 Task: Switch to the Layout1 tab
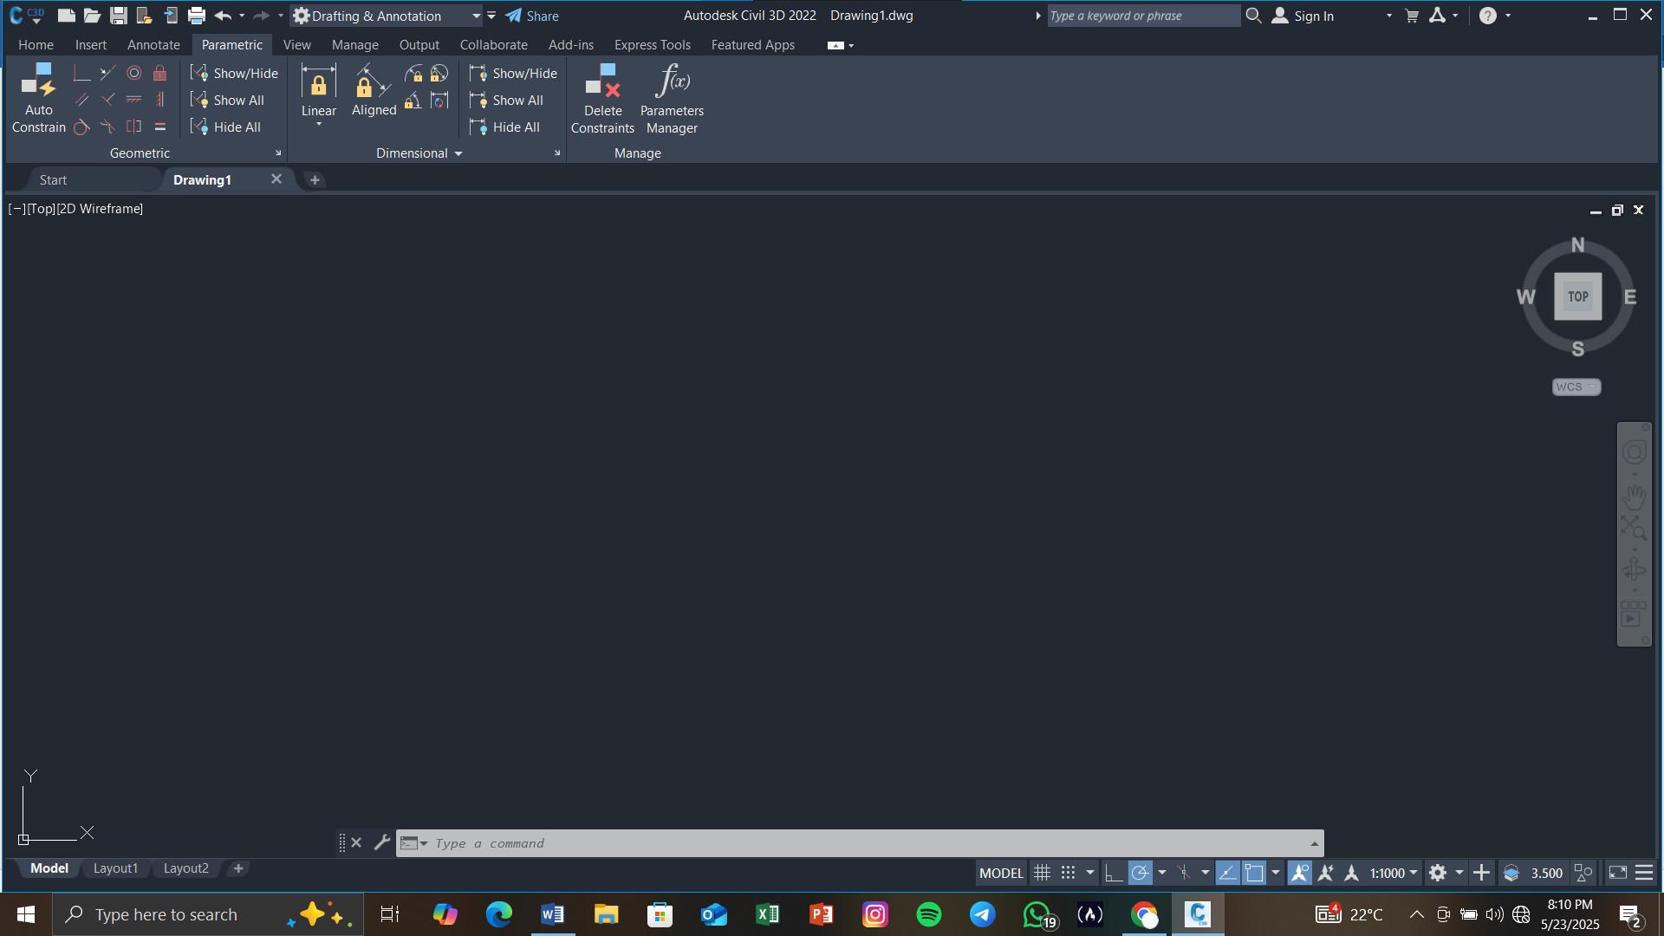pyautogui.click(x=115, y=868)
